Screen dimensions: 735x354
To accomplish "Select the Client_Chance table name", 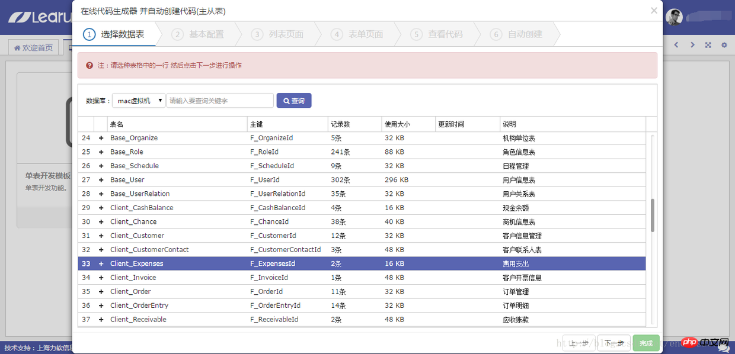I will 133,222.
